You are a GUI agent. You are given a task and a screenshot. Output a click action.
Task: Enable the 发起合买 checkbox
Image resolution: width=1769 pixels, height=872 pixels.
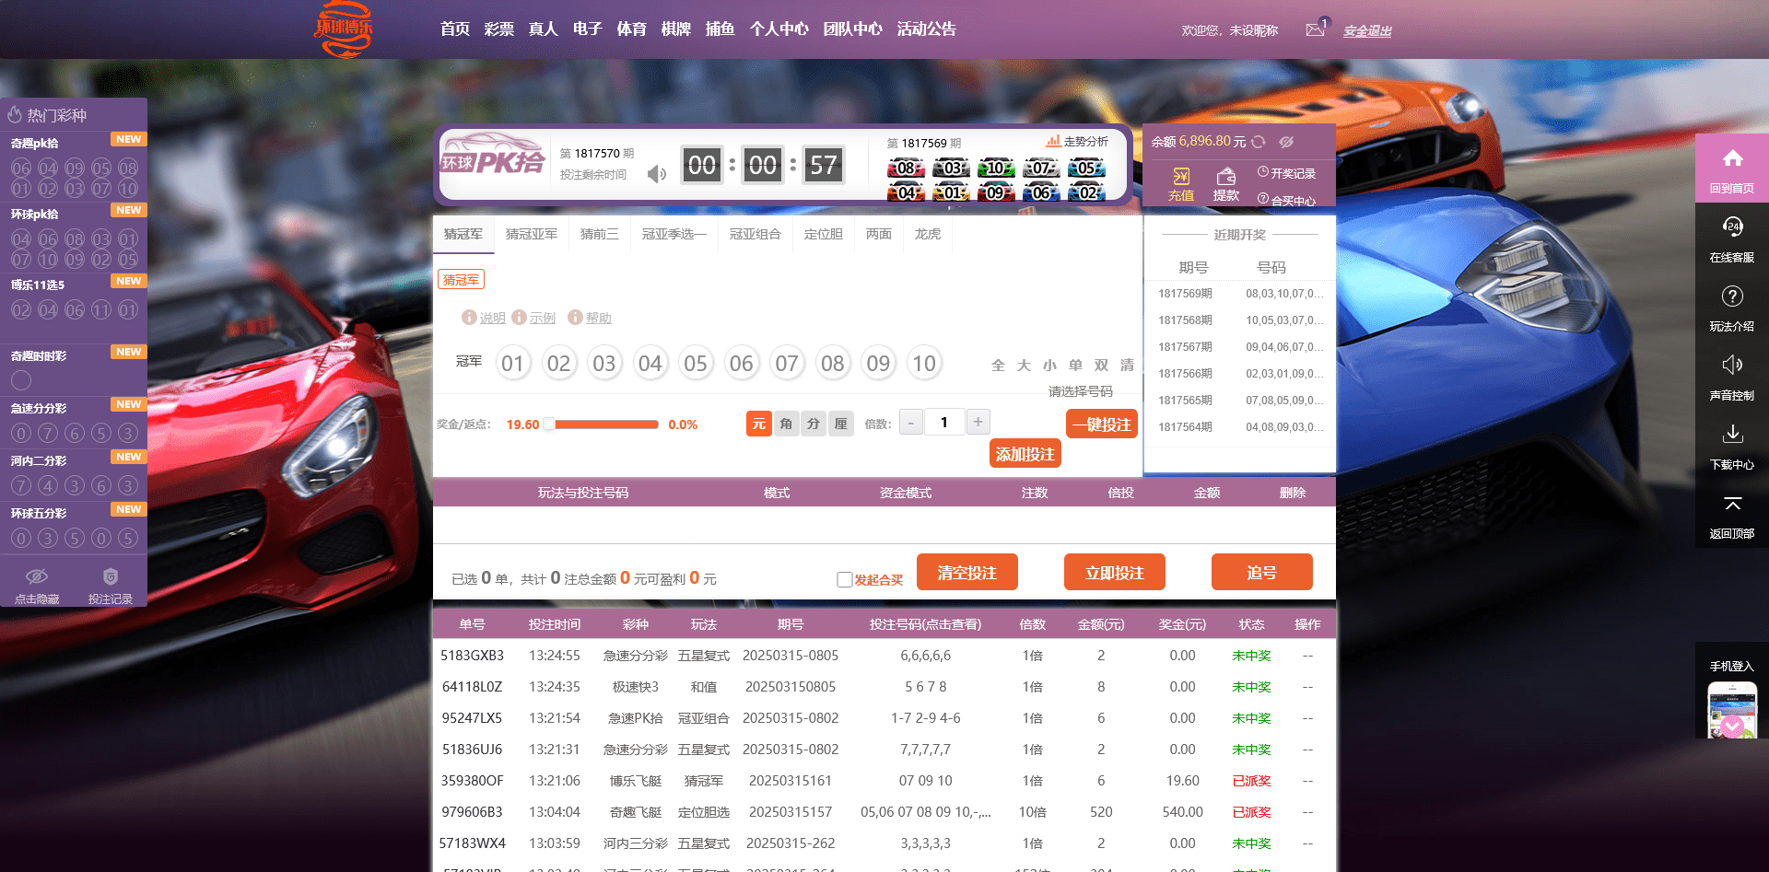click(845, 579)
